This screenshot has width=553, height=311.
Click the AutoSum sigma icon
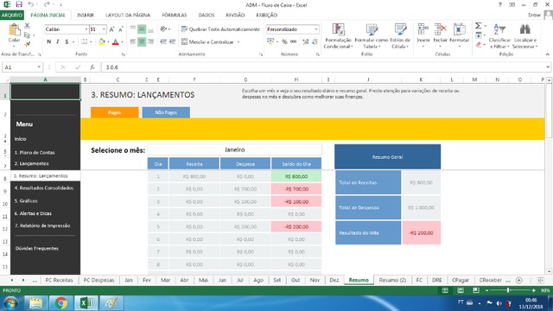[478, 26]
